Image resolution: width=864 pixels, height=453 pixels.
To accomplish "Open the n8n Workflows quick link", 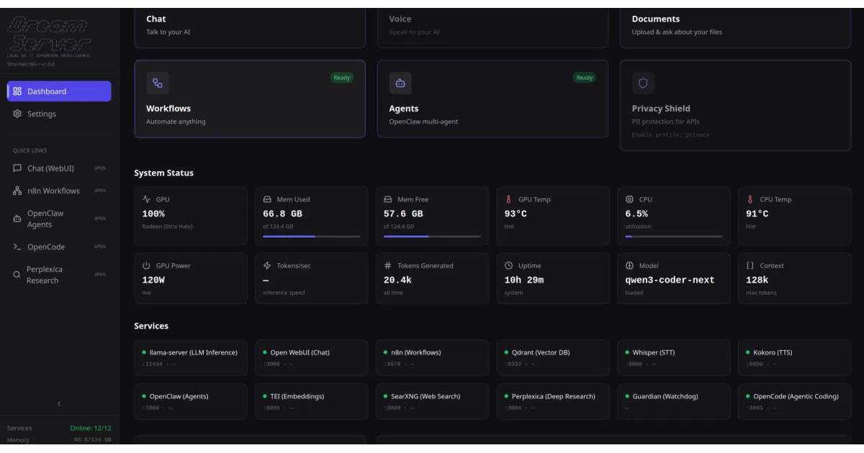I will (x=59, y=191).
